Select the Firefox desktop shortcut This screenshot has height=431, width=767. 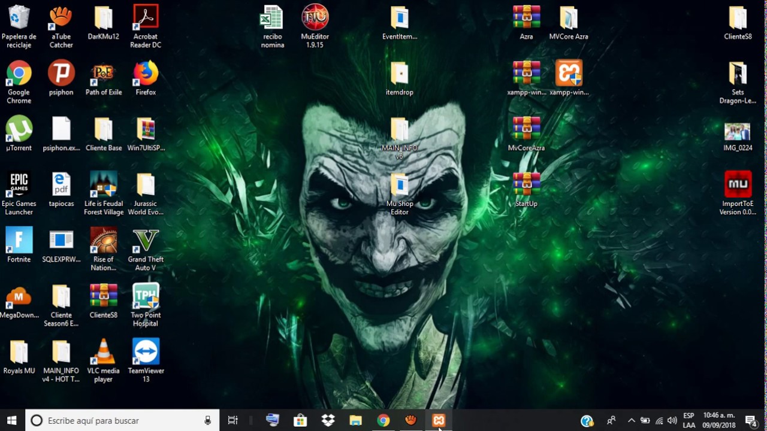[146, 78]
